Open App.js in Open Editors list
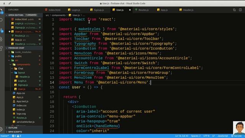 coord(18,40)
